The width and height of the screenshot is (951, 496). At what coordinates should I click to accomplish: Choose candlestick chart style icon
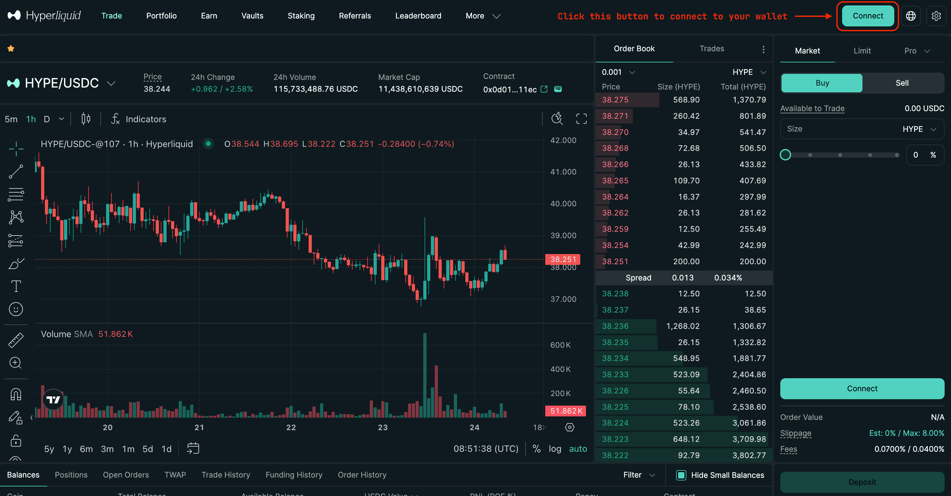(86, 119)
